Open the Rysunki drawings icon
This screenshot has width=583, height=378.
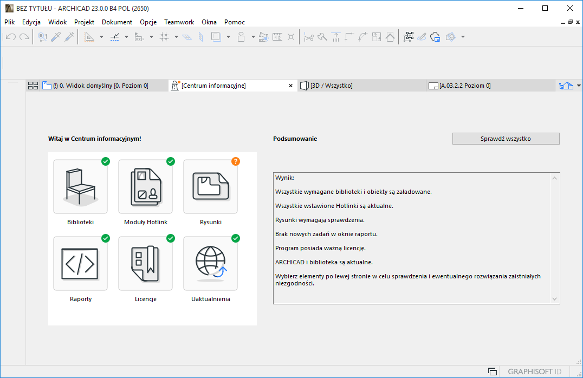(210, 187)
